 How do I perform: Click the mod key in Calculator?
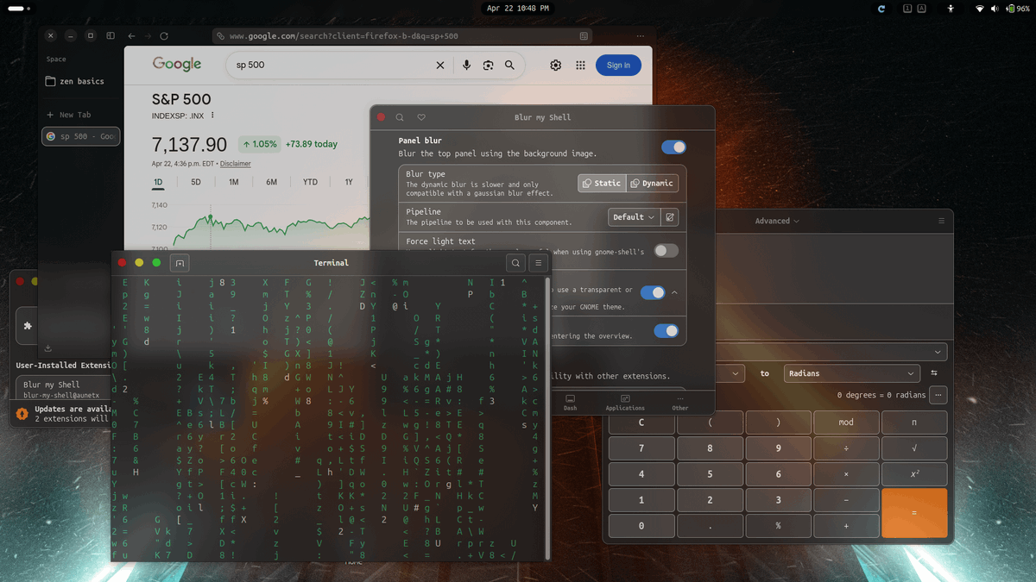pos(846,422)
